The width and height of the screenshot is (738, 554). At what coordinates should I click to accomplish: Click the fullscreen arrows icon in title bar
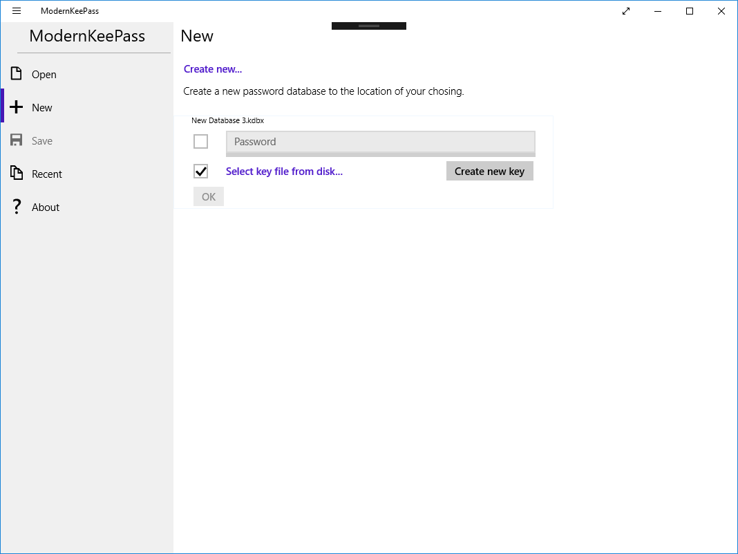[x=626, y=11]
